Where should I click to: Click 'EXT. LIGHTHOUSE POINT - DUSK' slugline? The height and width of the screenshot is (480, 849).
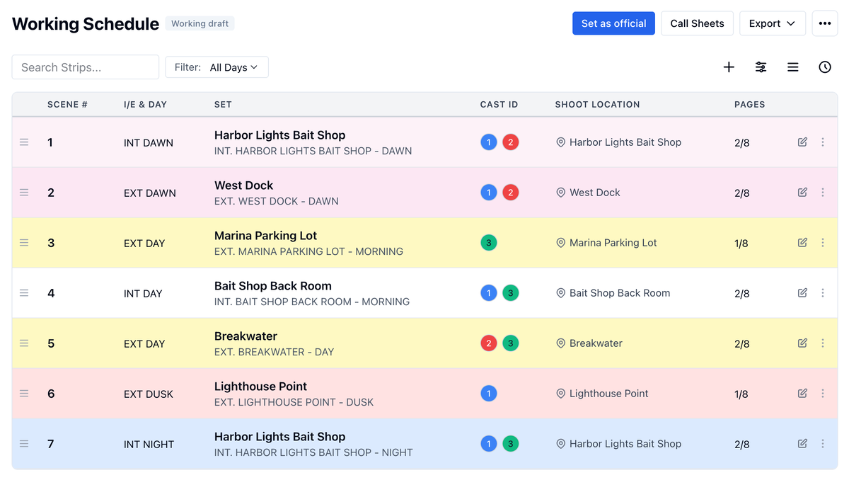[x=294, y=402]
